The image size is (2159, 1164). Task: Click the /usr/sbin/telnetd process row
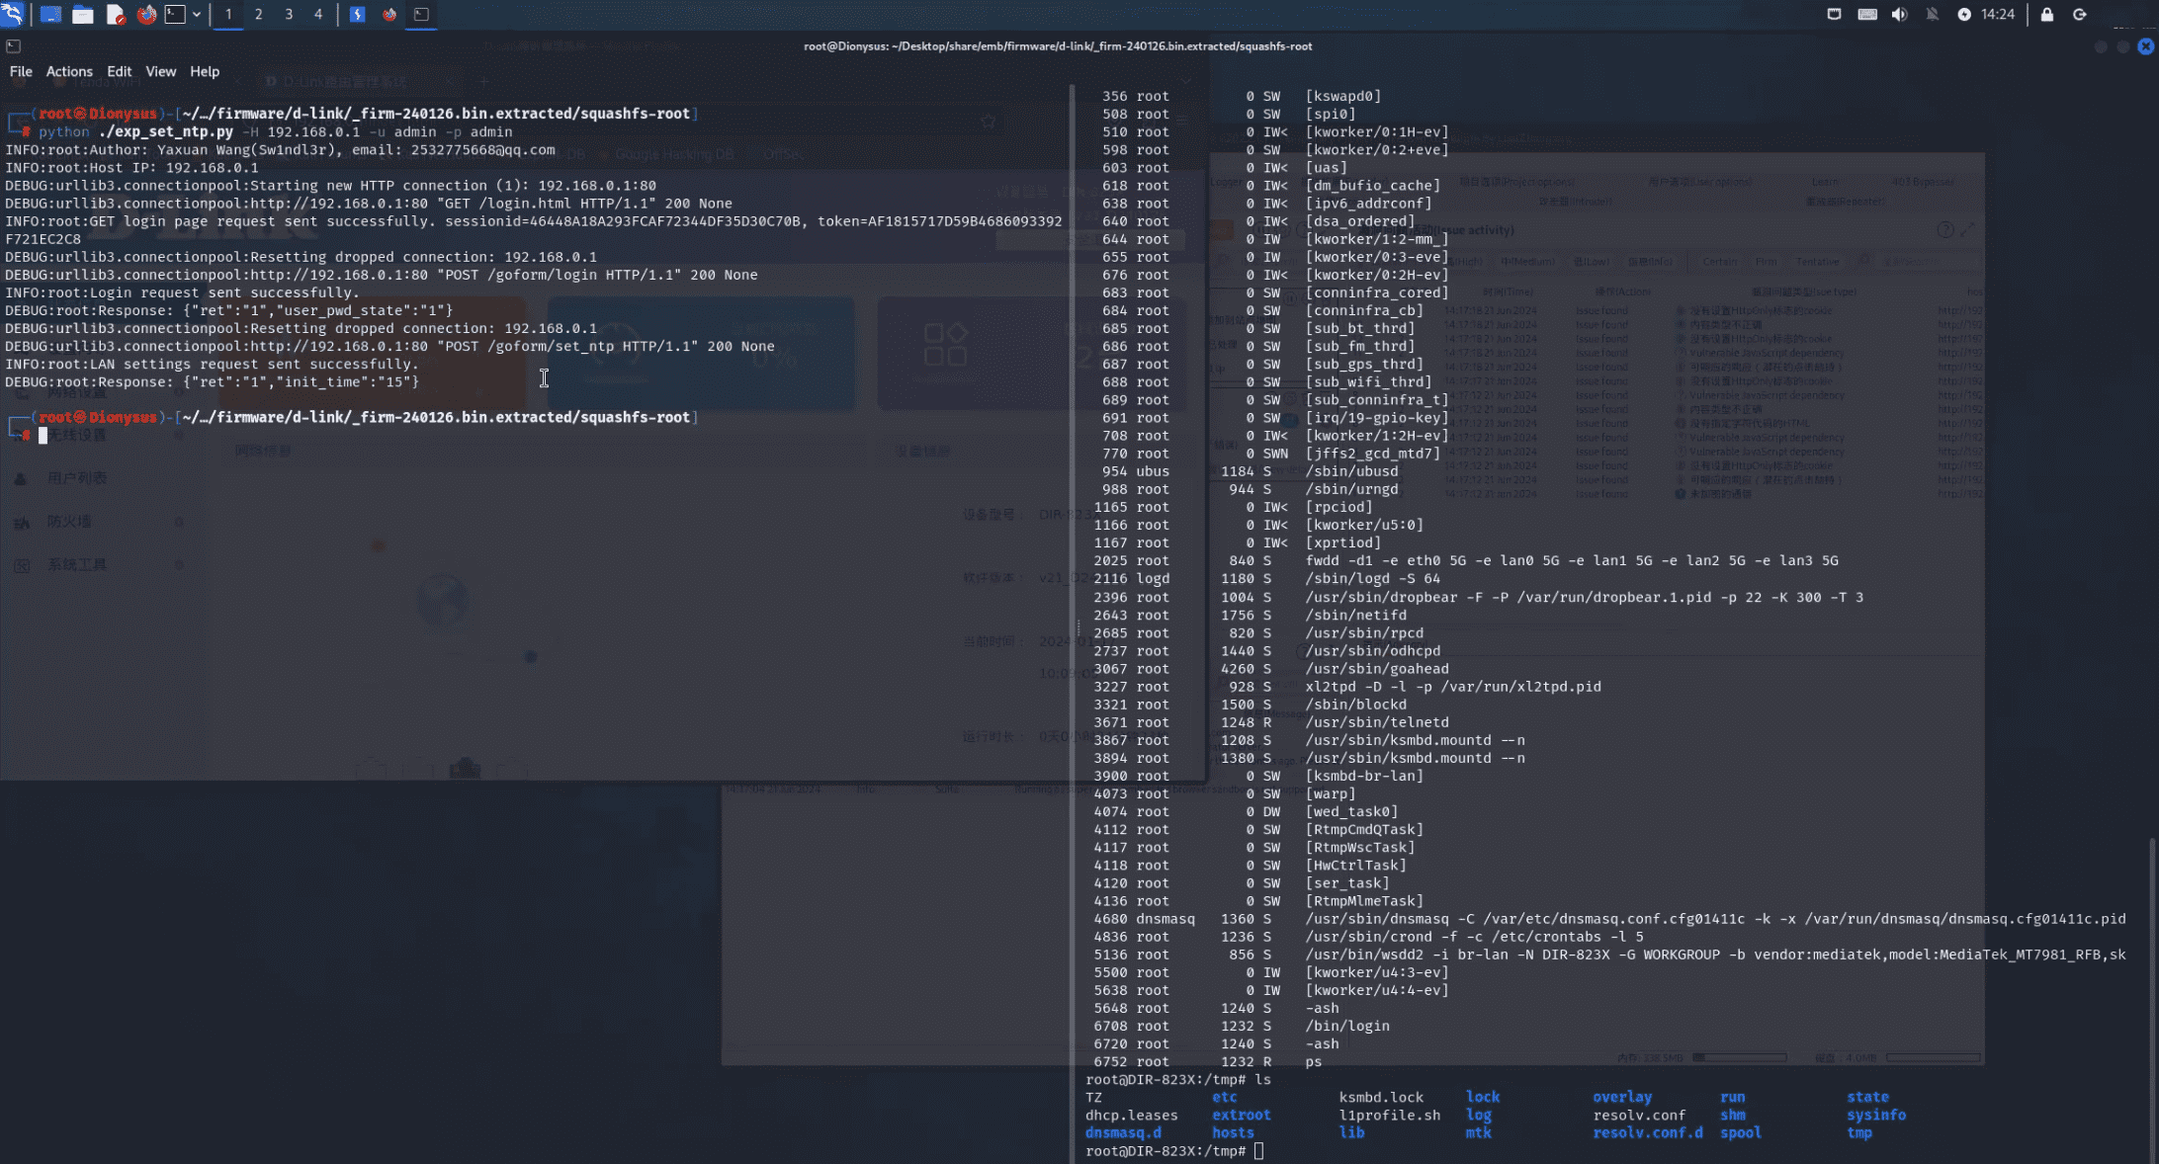tap(1271, 722)
